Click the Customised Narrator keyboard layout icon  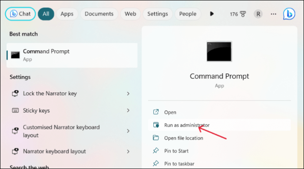(15, 131)
